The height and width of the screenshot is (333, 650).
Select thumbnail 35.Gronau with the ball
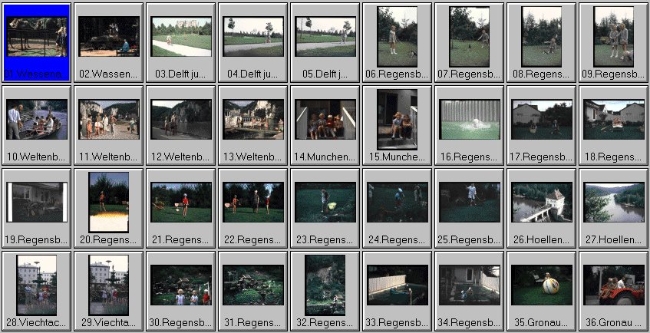[542, 285]
